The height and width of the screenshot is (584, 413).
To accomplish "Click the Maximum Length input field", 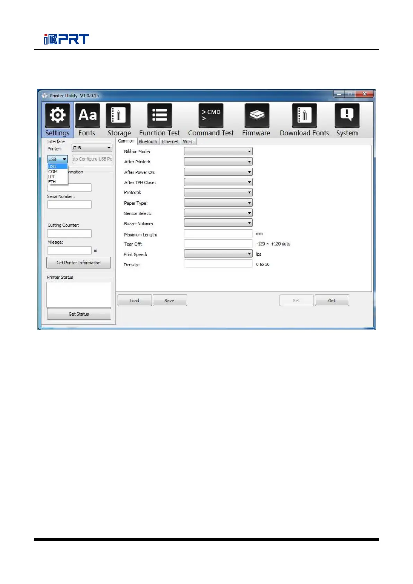I will click(218, 233).
